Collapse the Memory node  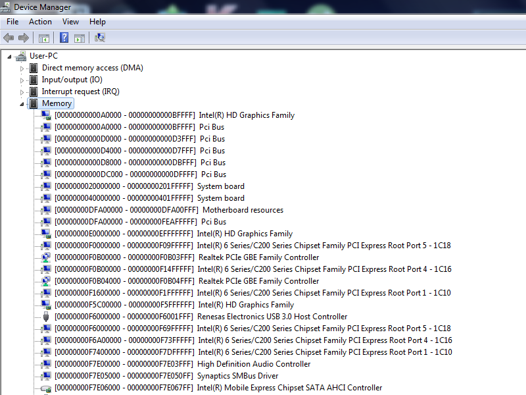(22, 104)
